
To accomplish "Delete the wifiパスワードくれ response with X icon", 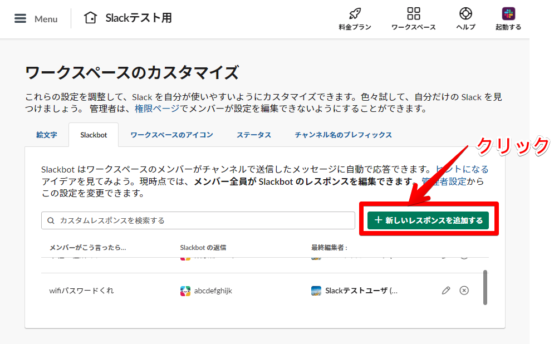I will (464, 290).
